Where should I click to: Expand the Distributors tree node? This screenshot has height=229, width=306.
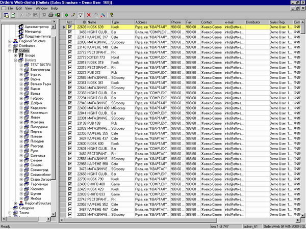(x=10, y=46)
